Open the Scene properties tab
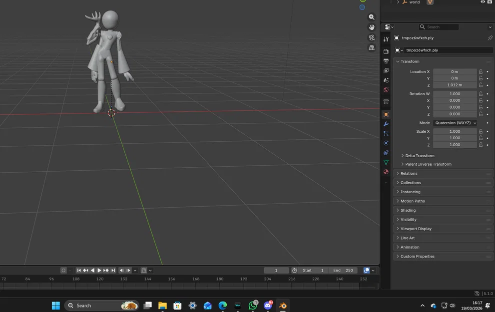The image size is (495, 312). [386, 80]
